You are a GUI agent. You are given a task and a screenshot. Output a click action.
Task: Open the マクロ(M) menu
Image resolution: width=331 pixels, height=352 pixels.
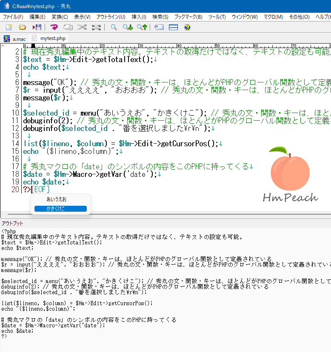273,17
